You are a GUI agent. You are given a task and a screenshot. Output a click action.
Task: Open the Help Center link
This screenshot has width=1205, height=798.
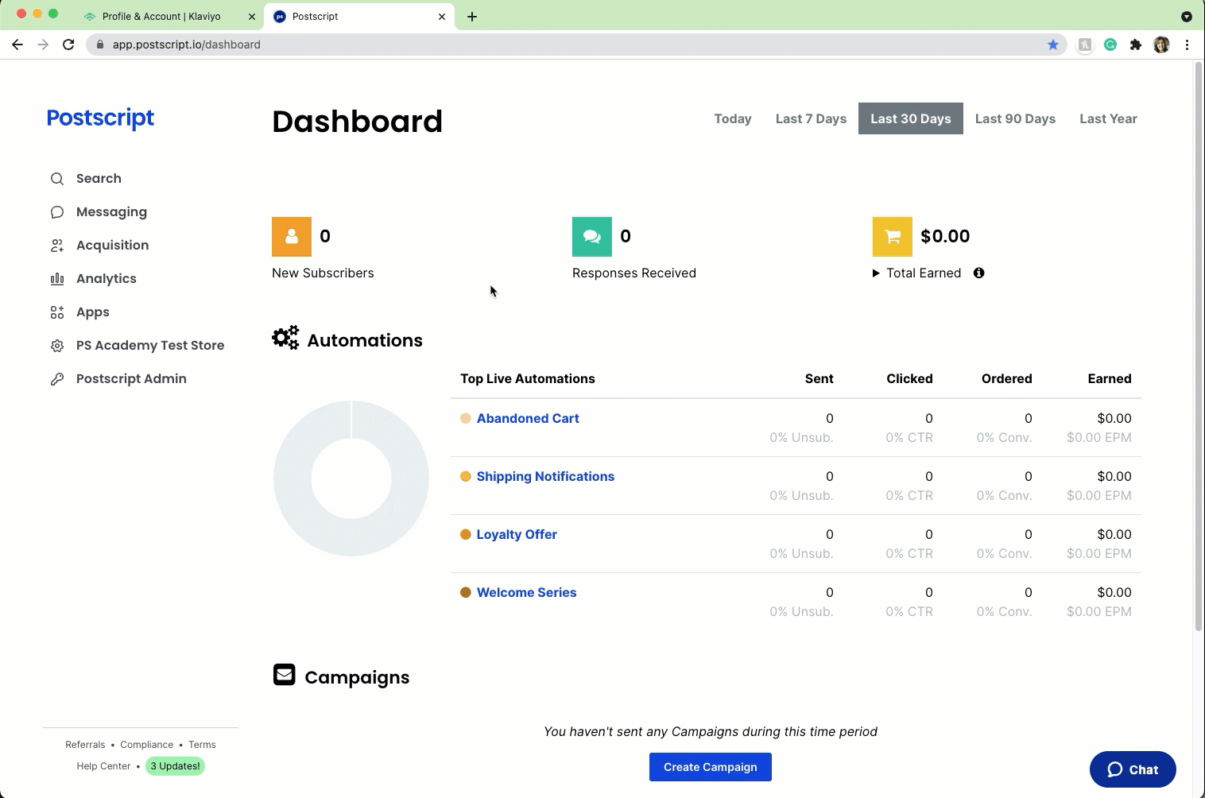103,766
